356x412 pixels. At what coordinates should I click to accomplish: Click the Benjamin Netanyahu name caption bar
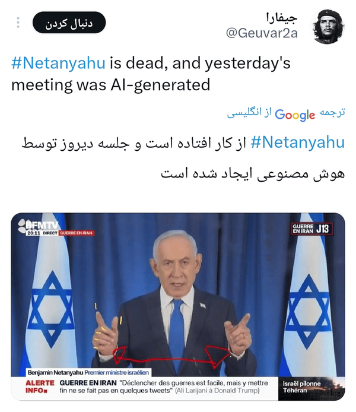(x=89, y=373)
